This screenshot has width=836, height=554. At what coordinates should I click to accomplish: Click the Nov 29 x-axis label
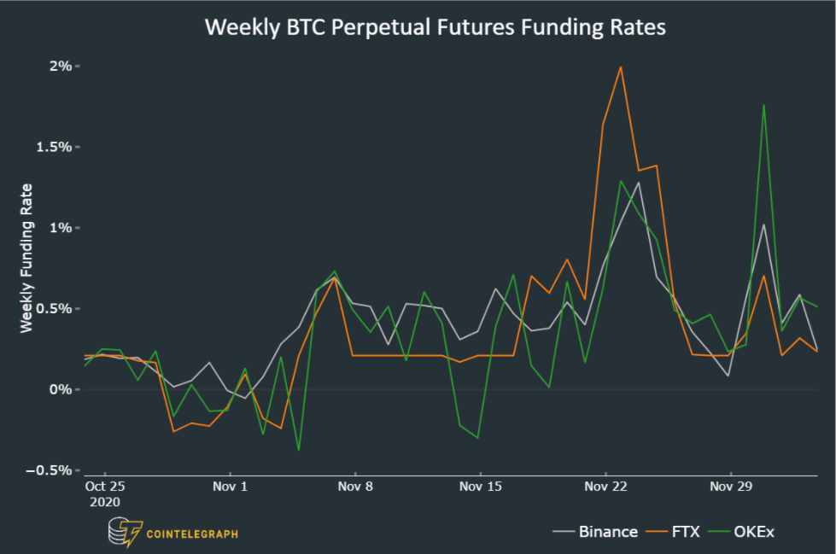point(731,487)
